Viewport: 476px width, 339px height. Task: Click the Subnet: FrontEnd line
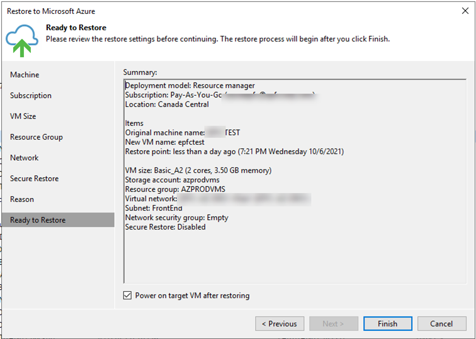click(154, 208)
